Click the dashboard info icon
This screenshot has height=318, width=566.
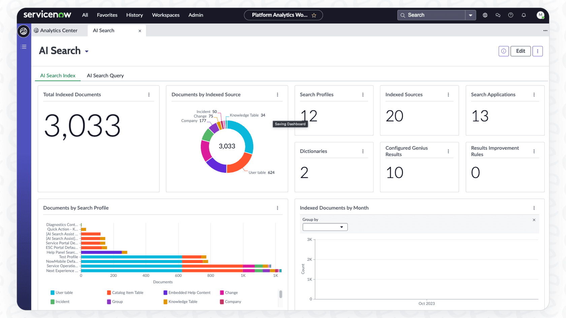tap(503, 51)
